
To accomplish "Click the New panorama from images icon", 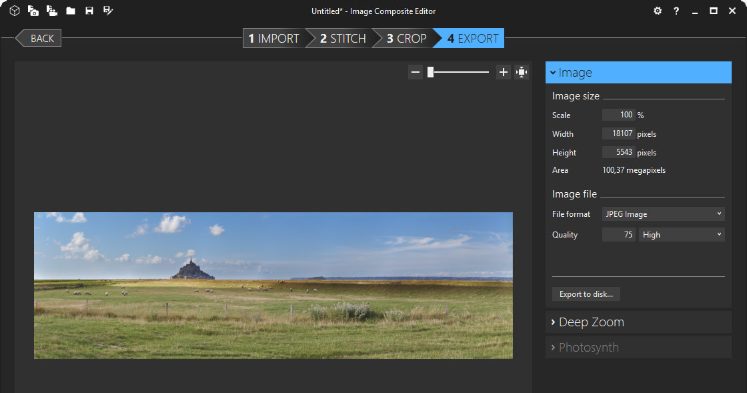I will pyautogui.click(x=33, y=11).
